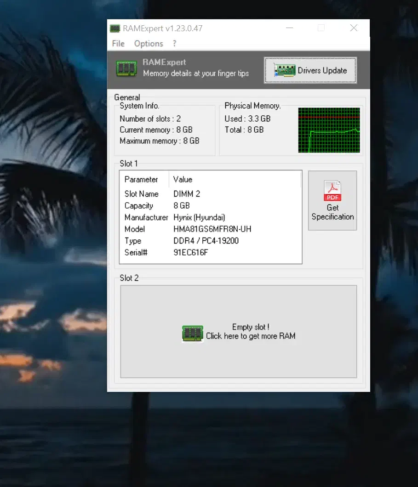Open the question mark help menu
The height and width of the screenshot is (487, 418).
coord(174,44)
